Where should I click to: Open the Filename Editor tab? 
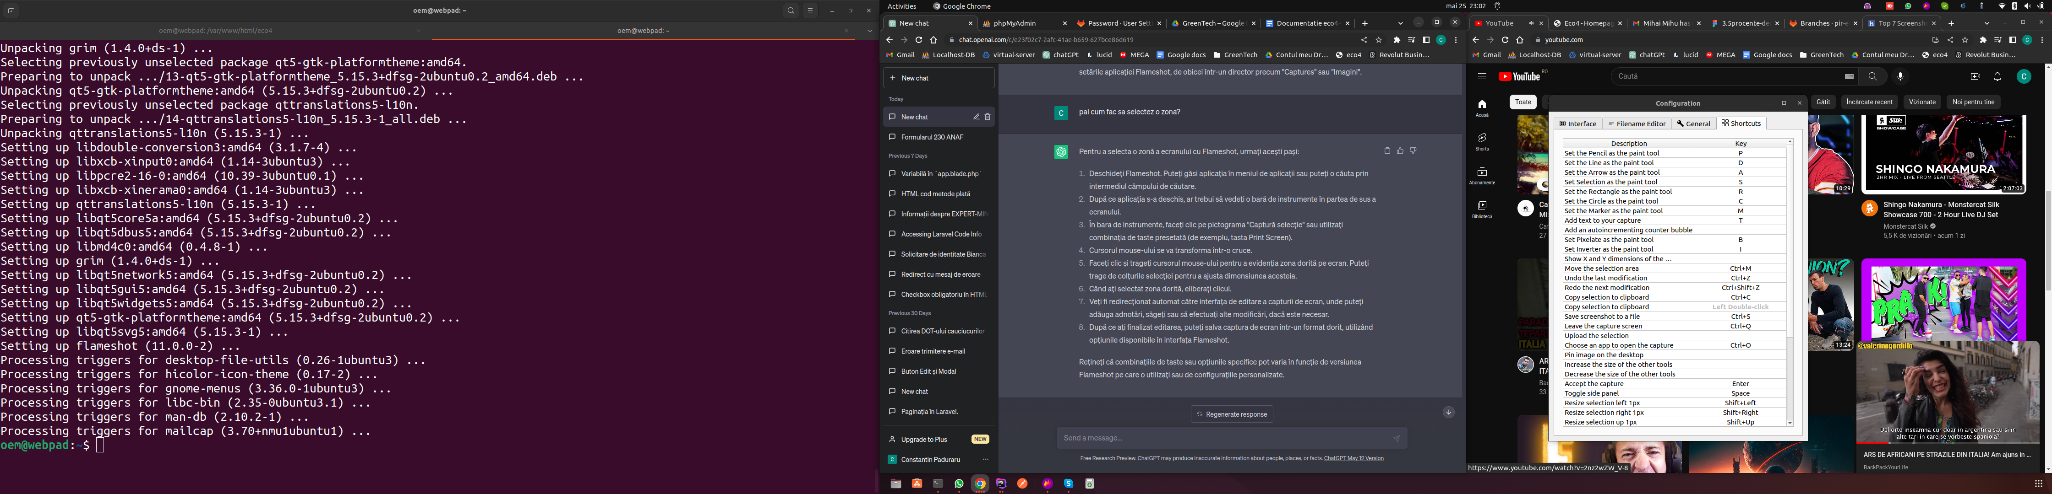[1636, 123]
